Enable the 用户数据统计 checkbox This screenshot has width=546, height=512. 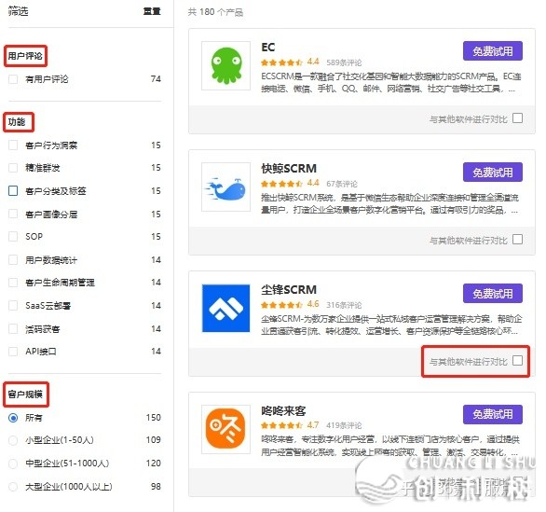(x=13, y=259)
